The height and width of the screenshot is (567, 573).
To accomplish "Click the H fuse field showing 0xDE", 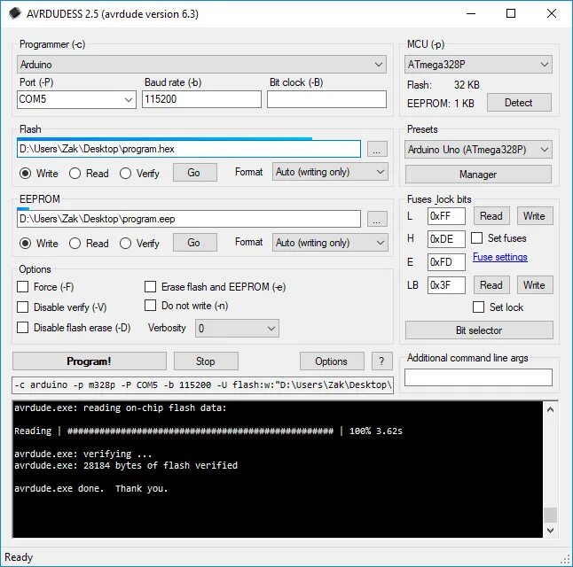I will 446,239.
